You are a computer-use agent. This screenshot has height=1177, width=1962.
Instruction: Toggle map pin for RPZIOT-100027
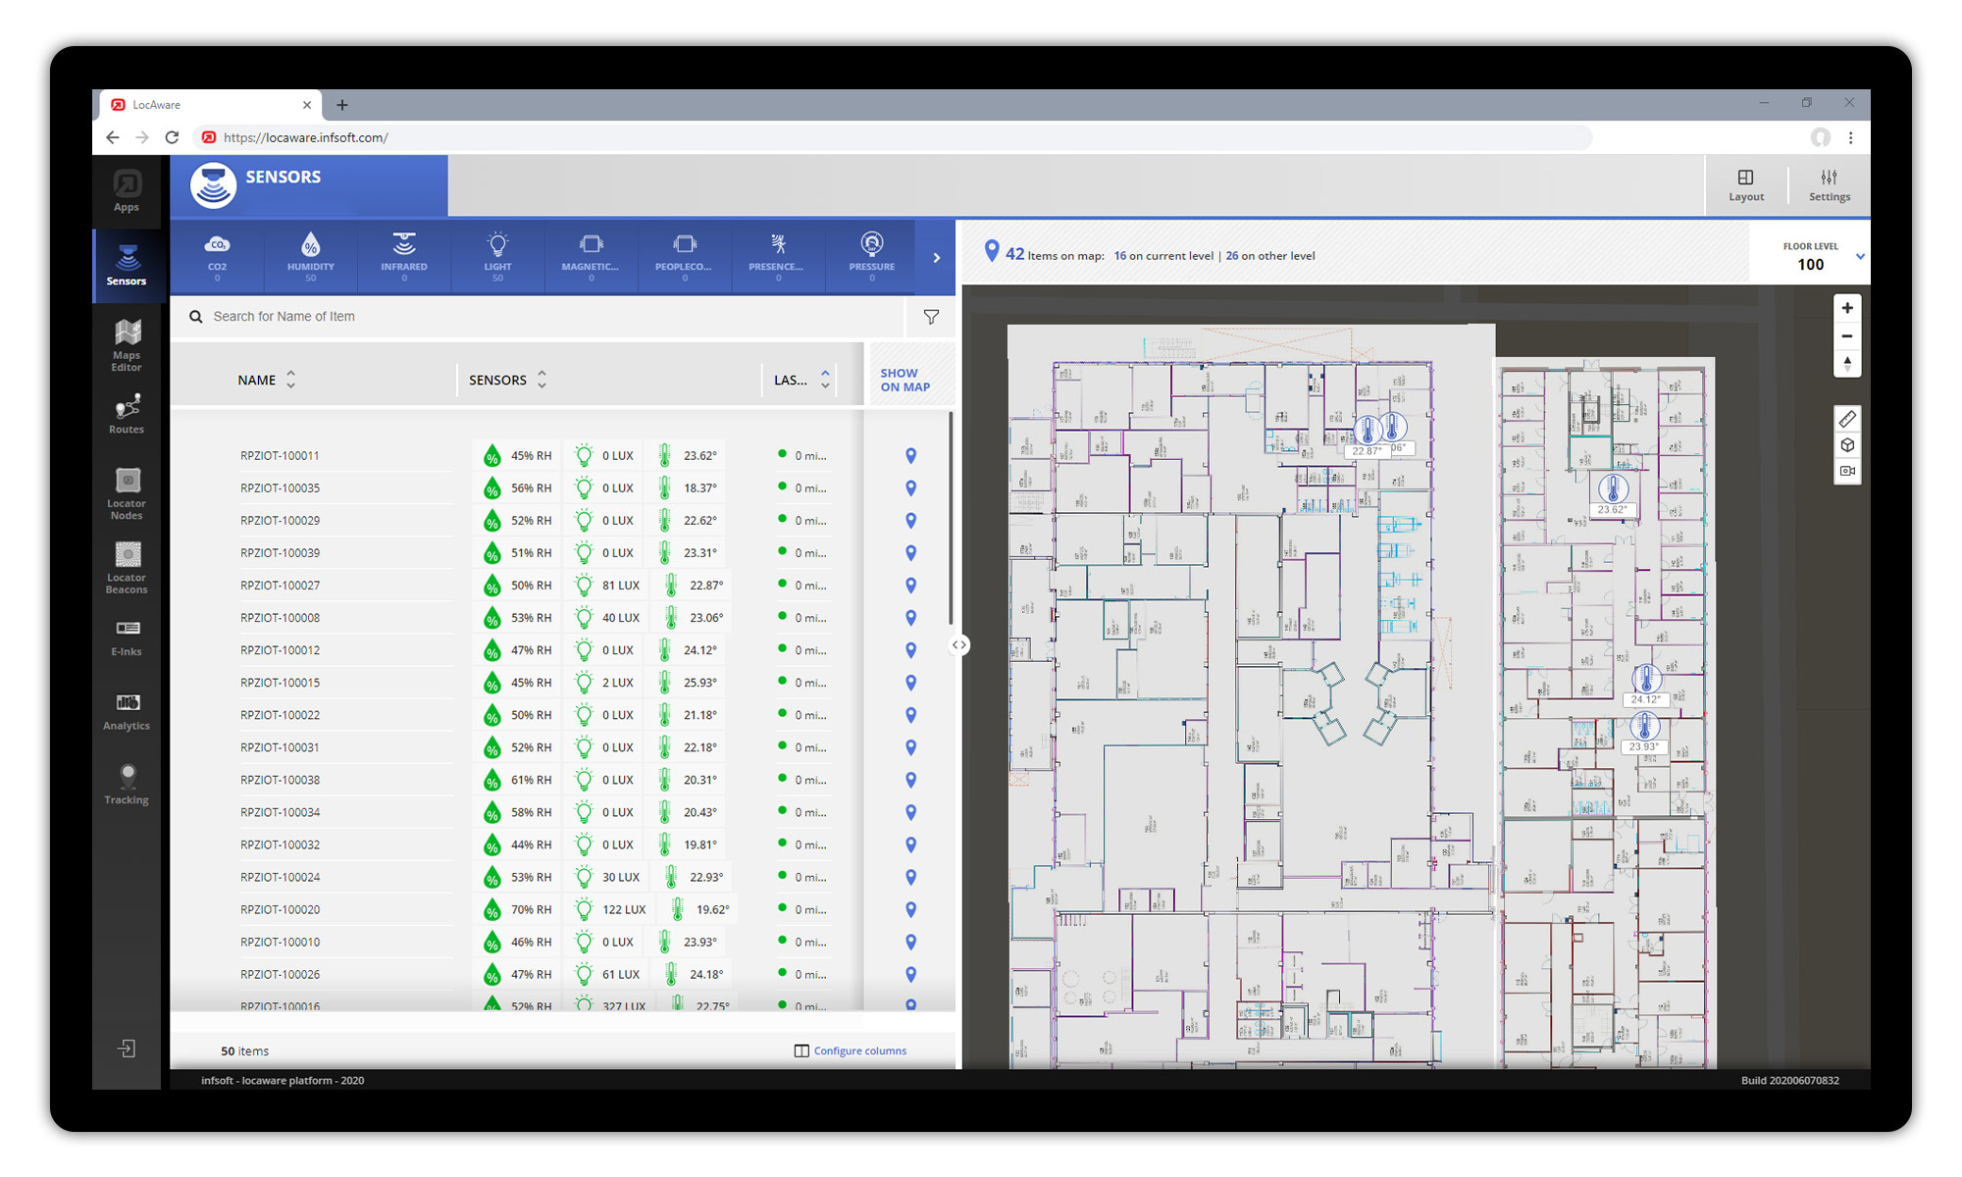[910, 586]
